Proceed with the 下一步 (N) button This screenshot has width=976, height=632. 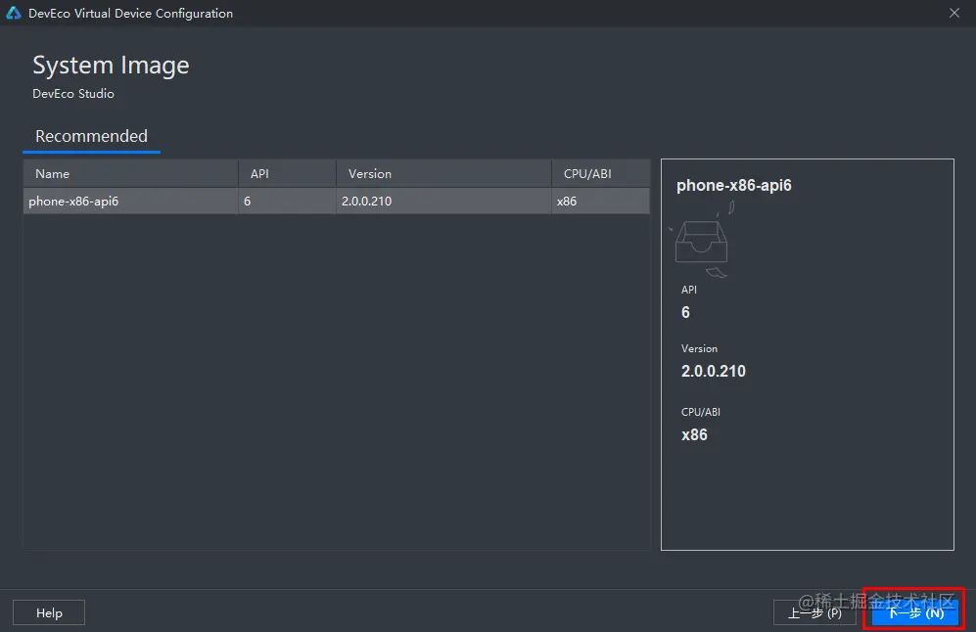point(915,612)
